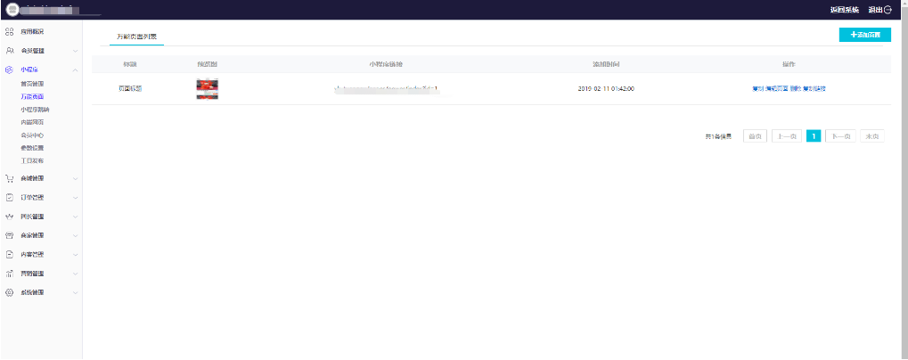Select page number 1 in pagination
The width and height of the screenshot is (908, 360).
[814, 136]
